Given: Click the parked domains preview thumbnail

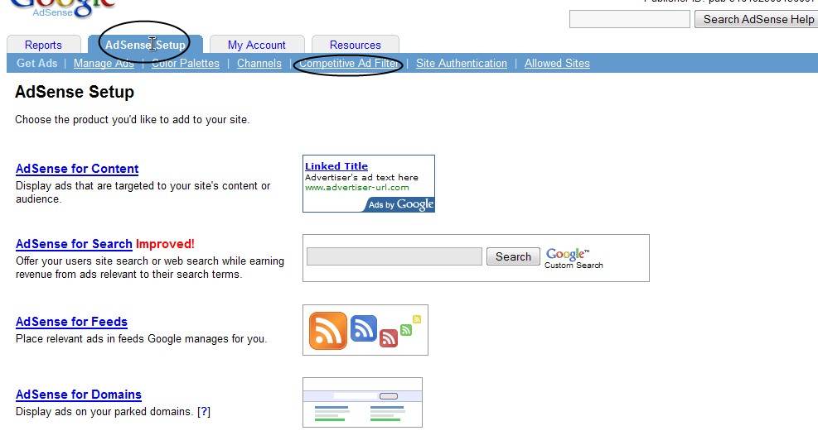Looking at the screenshot, I should click(362, 402).
